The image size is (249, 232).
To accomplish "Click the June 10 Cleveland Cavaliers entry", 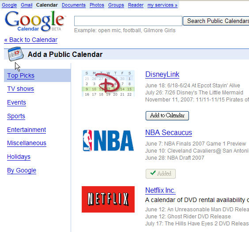I will click(197, 151).
